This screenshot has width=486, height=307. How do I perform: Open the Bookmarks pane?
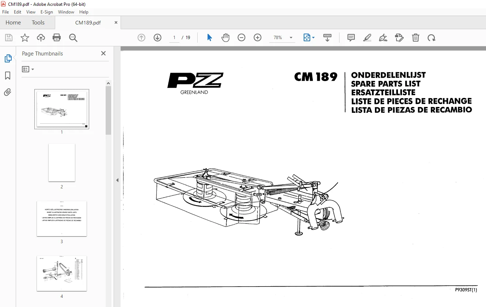(x=8, y=76)
